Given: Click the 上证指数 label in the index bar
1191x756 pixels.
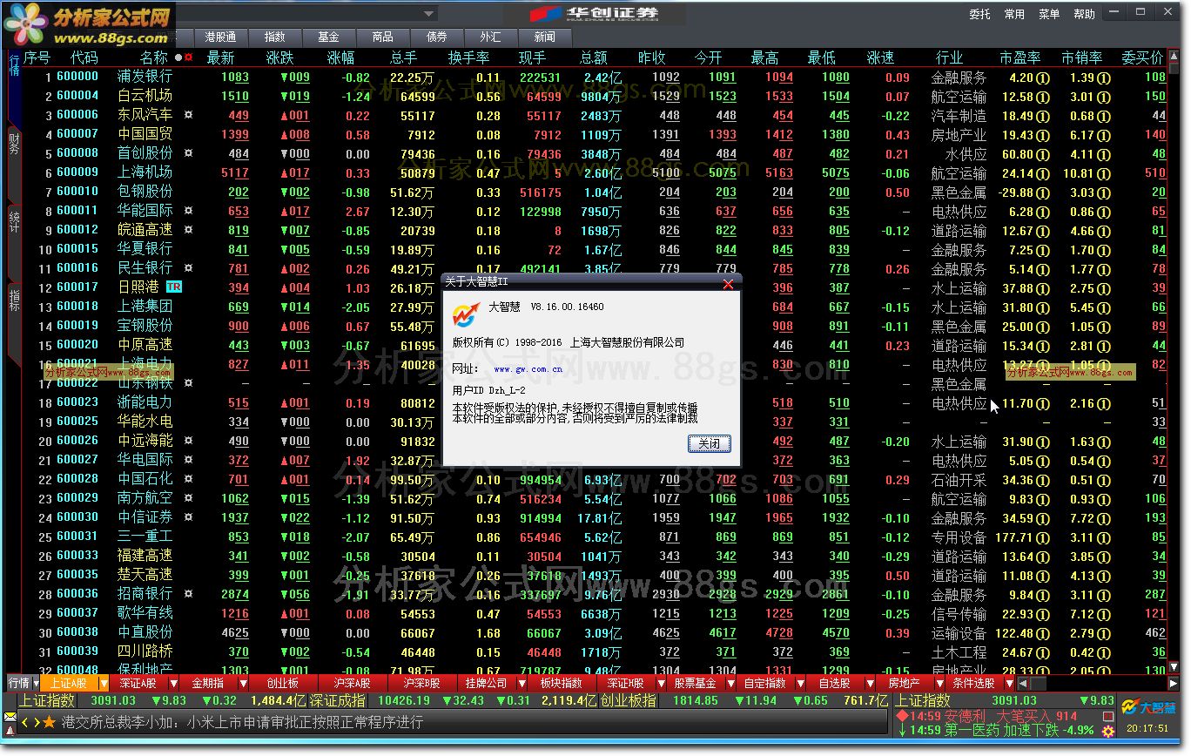Looking at the screenshot, I should pyautogui.click(x=48, y=701).
